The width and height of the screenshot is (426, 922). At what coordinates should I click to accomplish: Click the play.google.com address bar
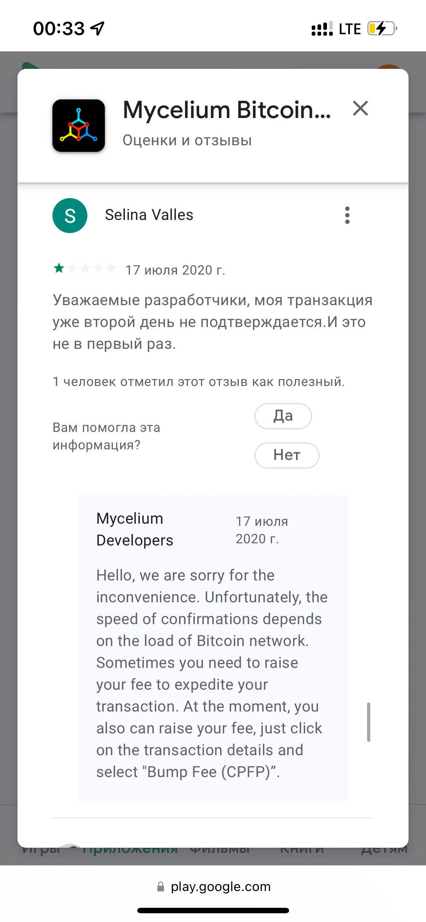tap(213, 887)
